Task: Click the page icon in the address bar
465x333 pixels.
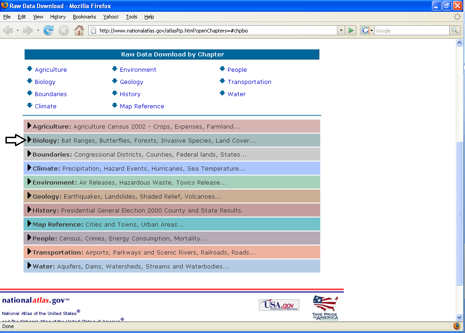Action: click(x=93, y=31)
